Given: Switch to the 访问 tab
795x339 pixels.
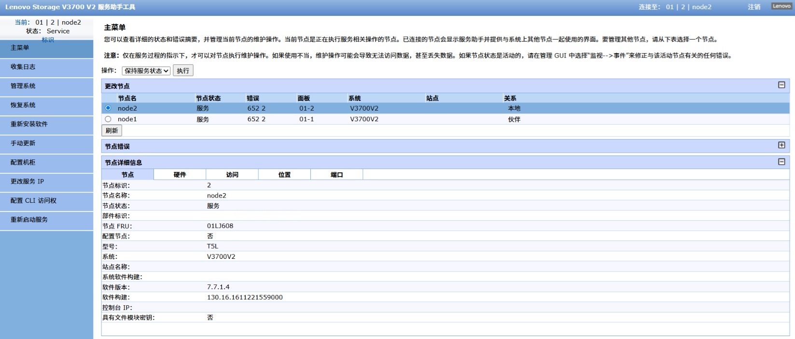Looking at the screenshot, I should pyautogui.click(x=232, y=174).
